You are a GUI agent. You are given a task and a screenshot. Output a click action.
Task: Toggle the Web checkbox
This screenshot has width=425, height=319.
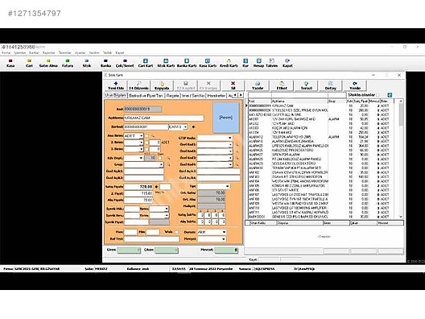pyautogui.click(x=177, y=232)
